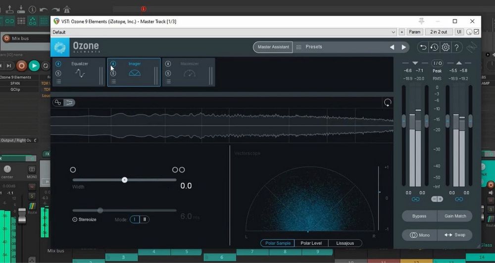Screen dimensions: 495x263
Task: Uncheck the FX bypass checkbox
Action: pyautogui.click(x=476, y=32)
